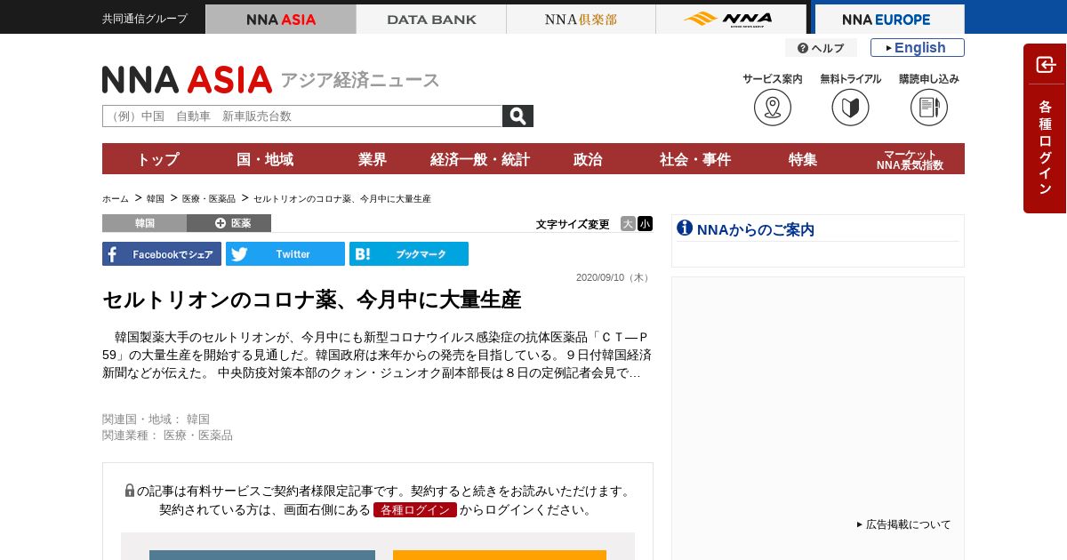The image size is (1067, 560).
Task: Set font size to 大
Action: (x=628, y=224)
